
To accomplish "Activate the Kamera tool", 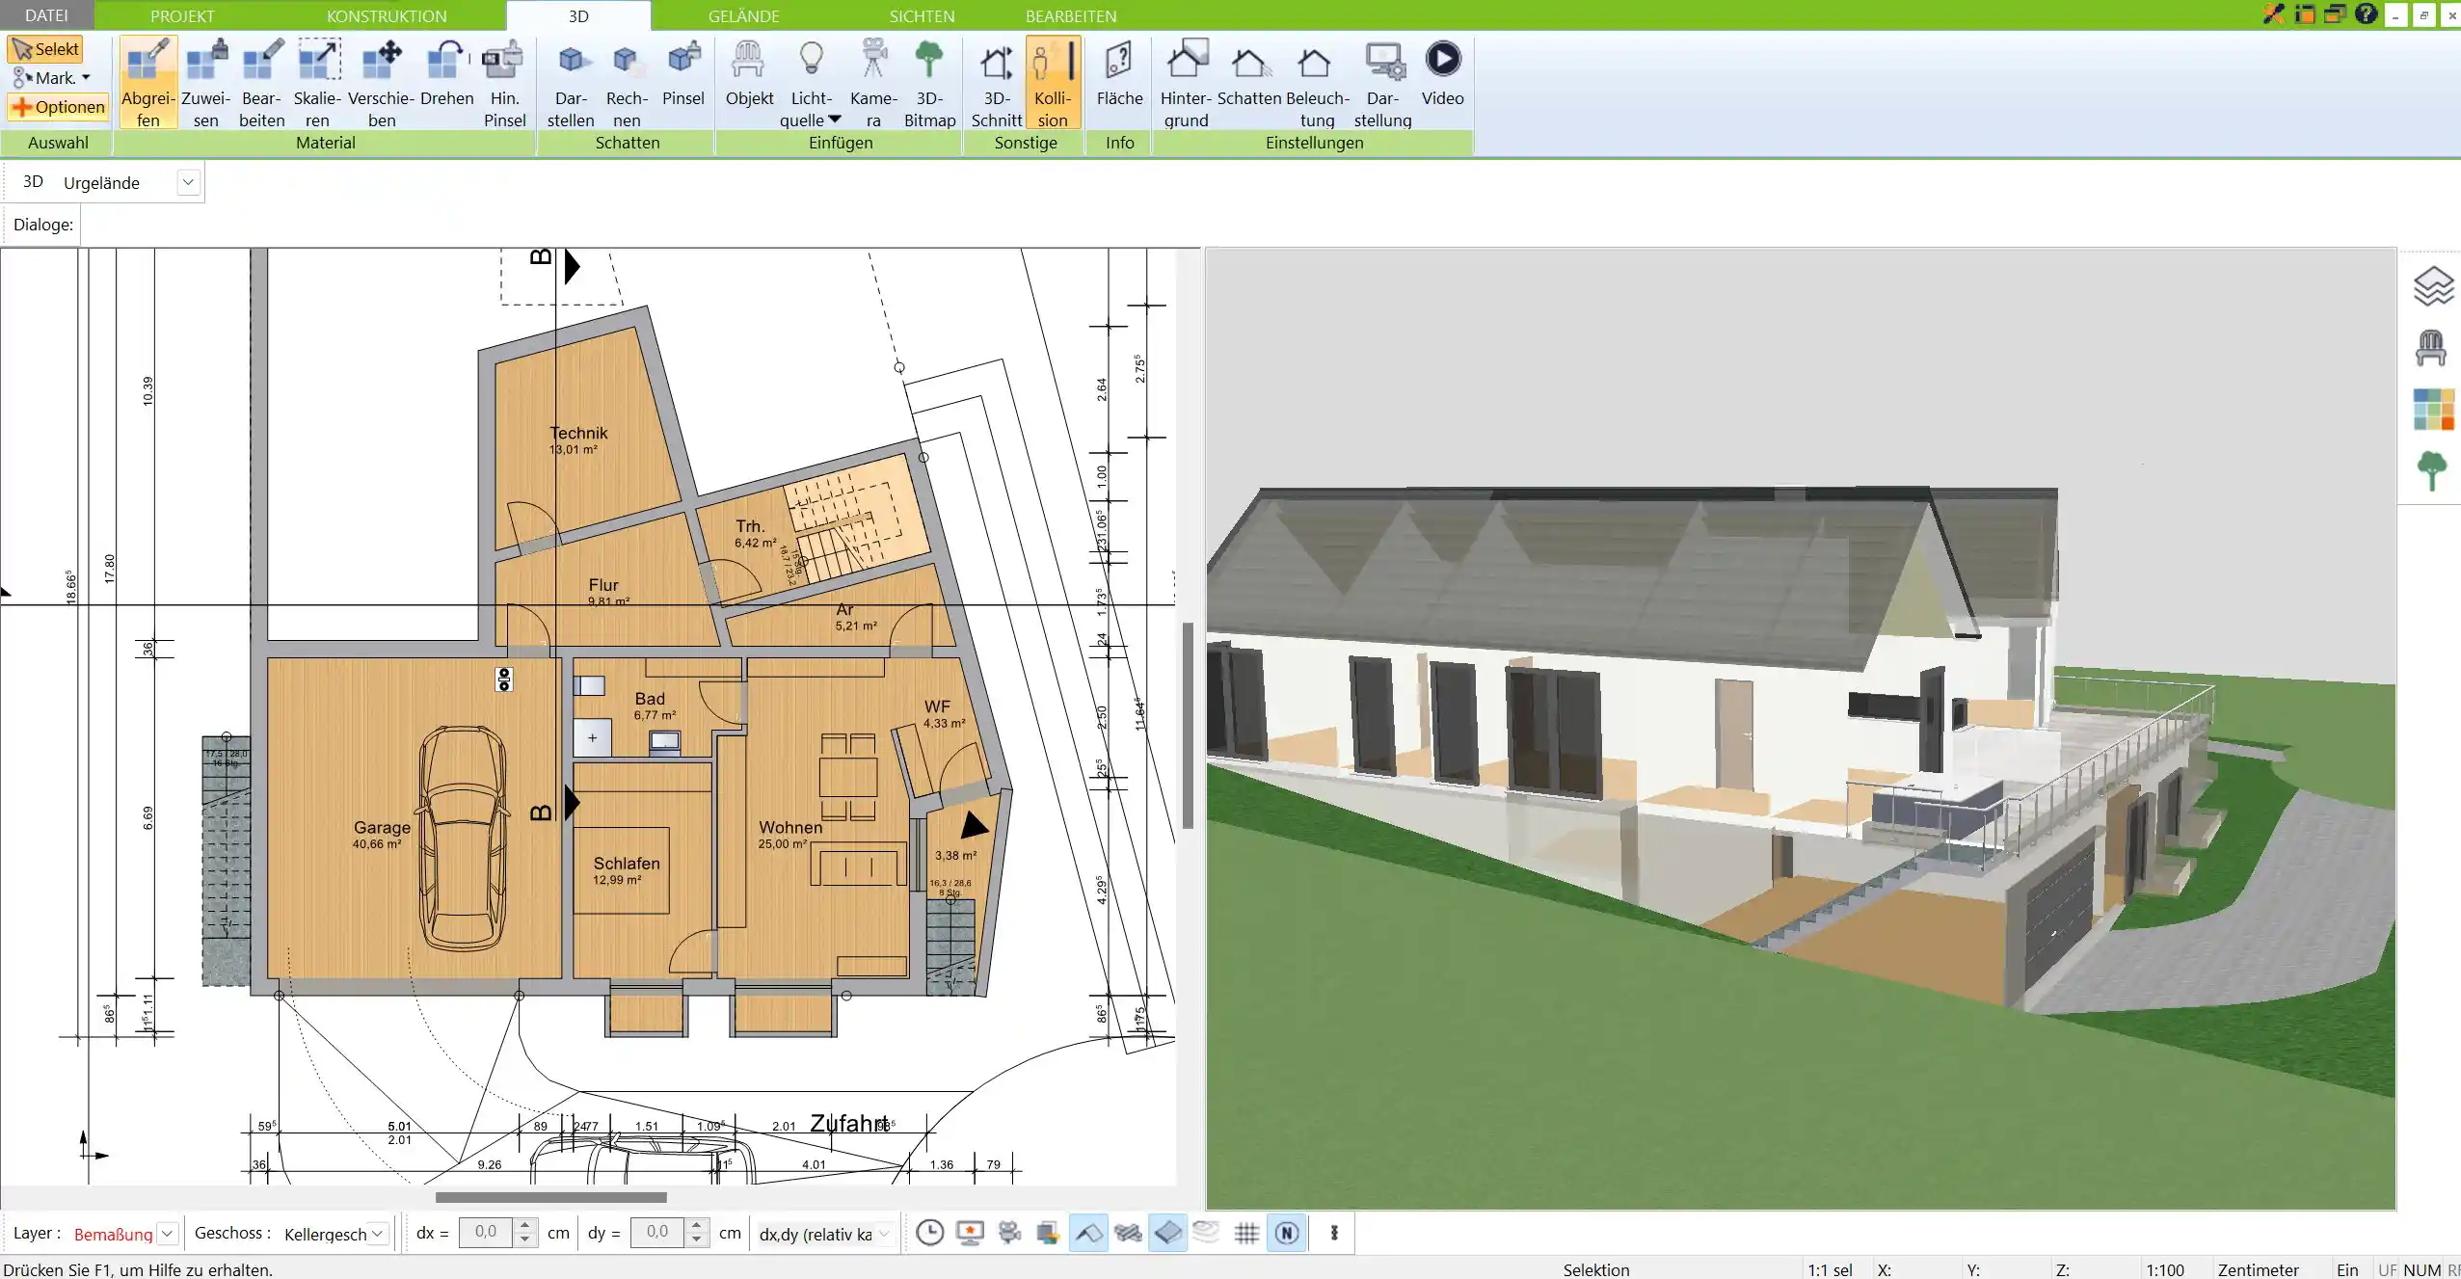I will 871,82.
